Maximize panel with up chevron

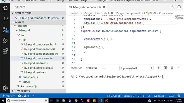pyautogui.click(x=179, y=68)
